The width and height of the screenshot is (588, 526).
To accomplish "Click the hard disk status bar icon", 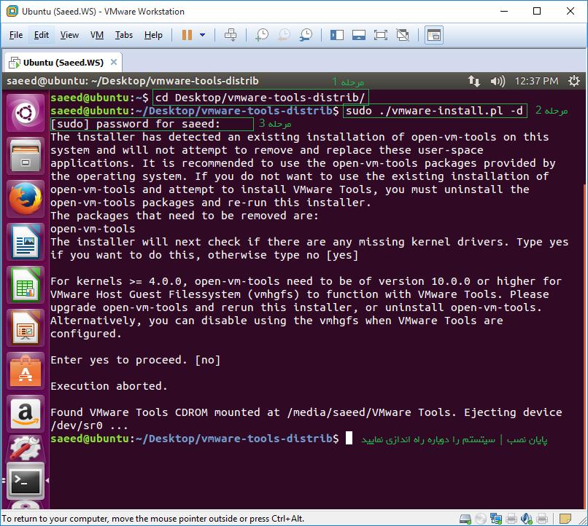I will click(x=465, y=519).
